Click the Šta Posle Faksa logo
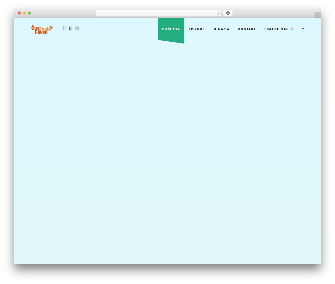 [42, 30]
